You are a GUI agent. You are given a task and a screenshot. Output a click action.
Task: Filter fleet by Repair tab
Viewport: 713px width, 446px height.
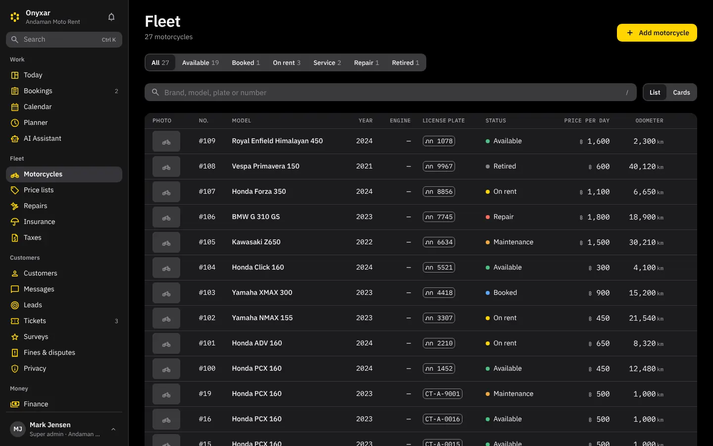click(x=366, y=63)
